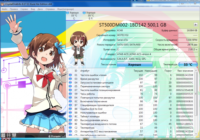Open the Файл menu
This screenshot has height=140, width=200.
click(x=4, y=9)
